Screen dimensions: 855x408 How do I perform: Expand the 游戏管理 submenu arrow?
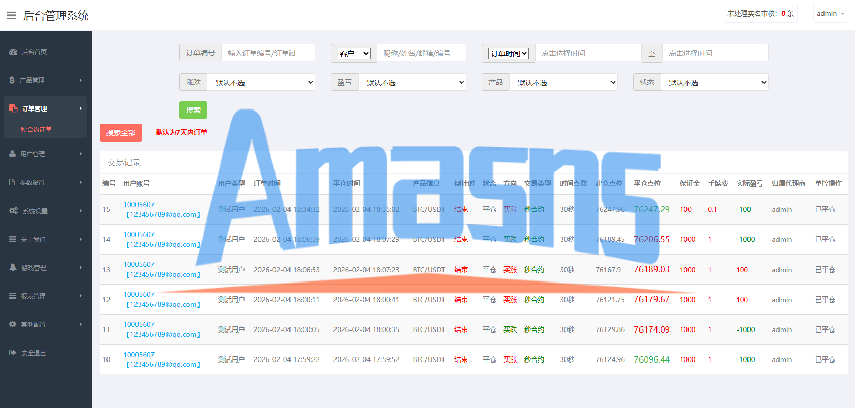[81, 268]
